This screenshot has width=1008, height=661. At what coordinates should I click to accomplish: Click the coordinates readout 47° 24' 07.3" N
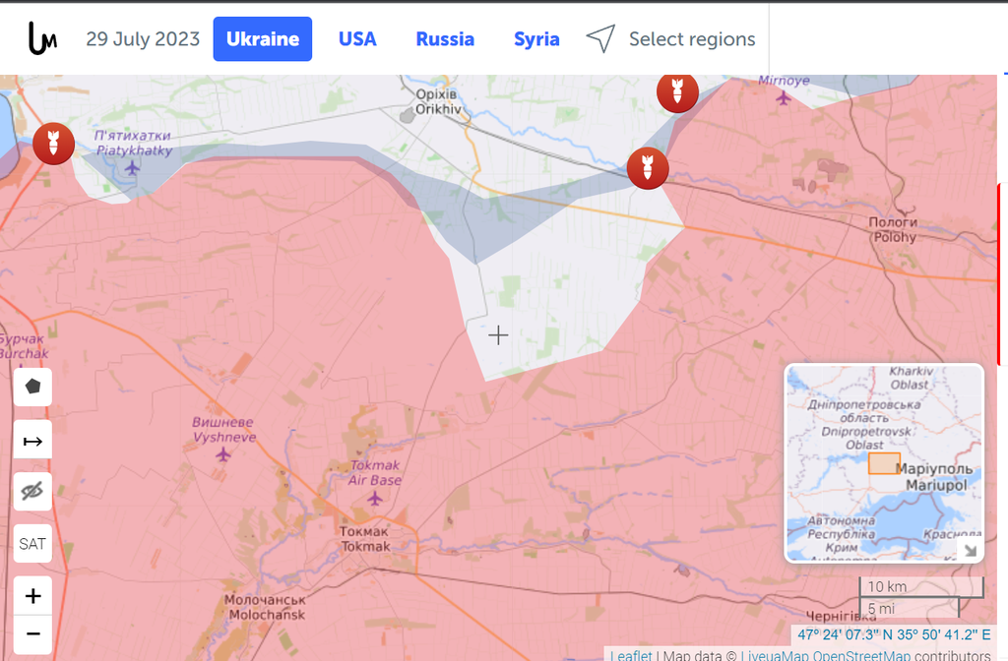pos(894,634)
